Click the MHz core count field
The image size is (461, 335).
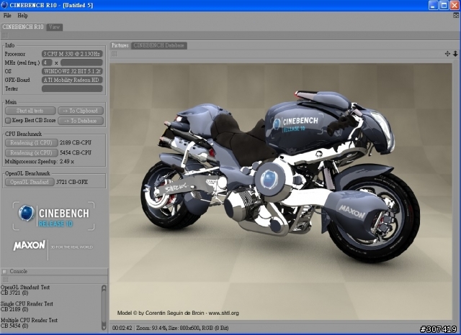[x=47, y=63]
